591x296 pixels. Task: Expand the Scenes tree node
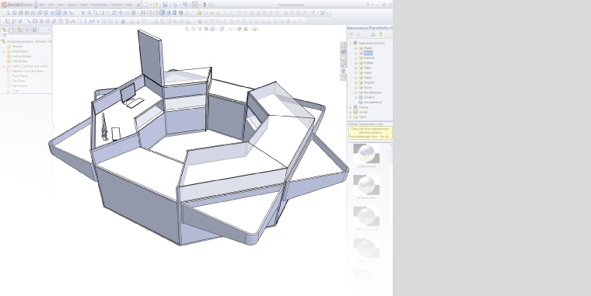351,107
